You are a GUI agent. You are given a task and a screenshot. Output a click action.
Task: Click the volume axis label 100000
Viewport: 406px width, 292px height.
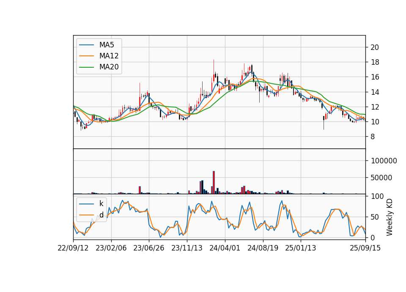click(x=384, y=161)
